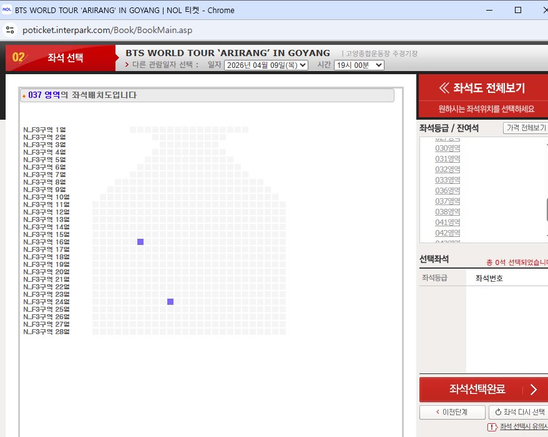Screen dimensions: 548x437
Task: Click the 좌석등급 column header in selected seats
Action: [434, 278]
